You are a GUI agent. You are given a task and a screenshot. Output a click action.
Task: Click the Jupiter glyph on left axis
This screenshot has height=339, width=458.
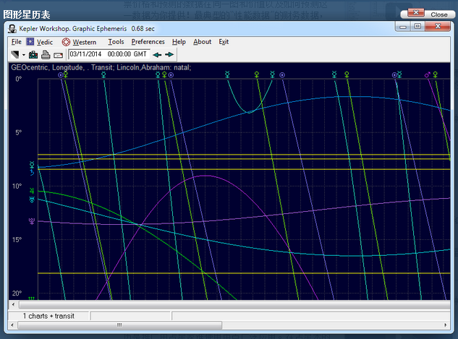31,192
